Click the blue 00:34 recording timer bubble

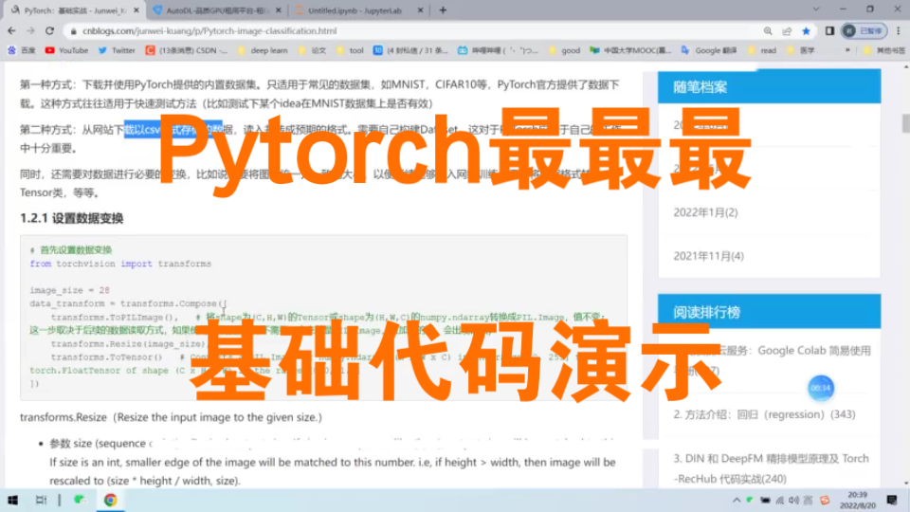click(821, 388)
